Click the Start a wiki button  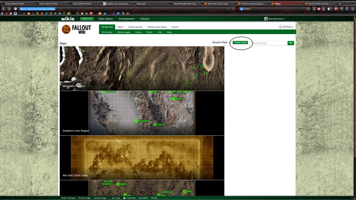[x=87, y=19]
